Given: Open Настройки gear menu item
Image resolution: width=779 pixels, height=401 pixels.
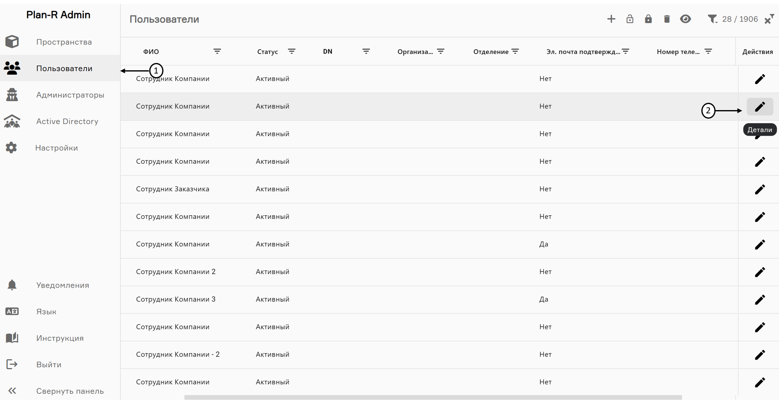Looking at the screenshot, I should coord(57,148).
